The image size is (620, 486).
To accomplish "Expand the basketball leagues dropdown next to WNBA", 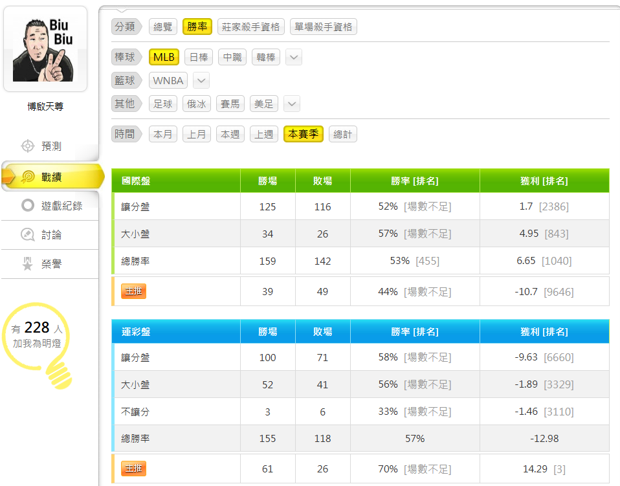I will [201, 81].
